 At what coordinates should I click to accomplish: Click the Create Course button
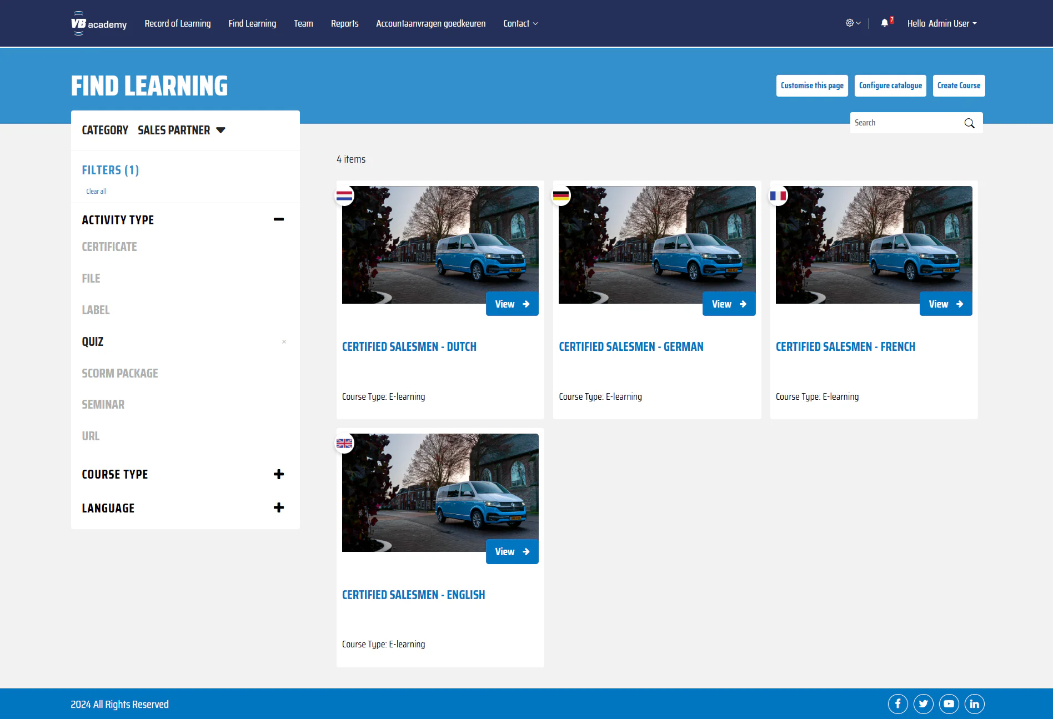pos(959,86)
